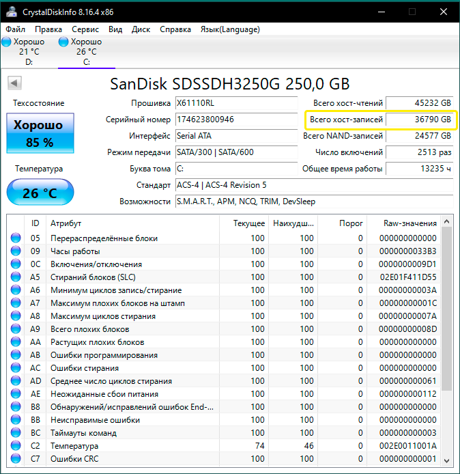Image resolution: width=460 pixels, height=474 pixels.
Task: Open the Диск menu
Action: pos(141,29)
